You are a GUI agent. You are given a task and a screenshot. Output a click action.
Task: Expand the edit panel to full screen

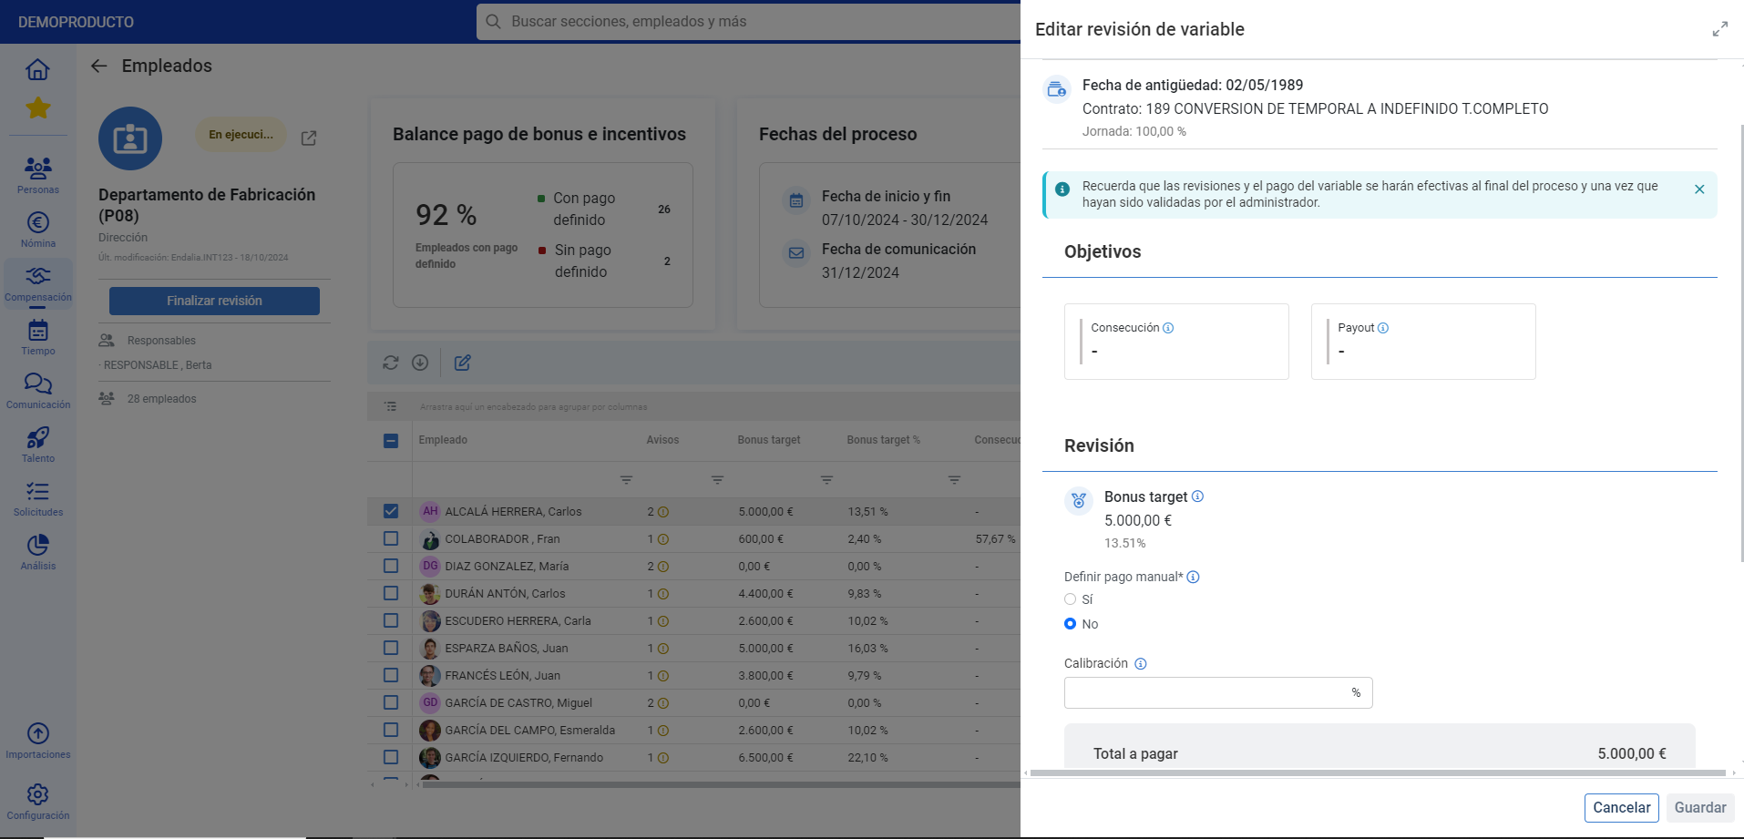1719,29
